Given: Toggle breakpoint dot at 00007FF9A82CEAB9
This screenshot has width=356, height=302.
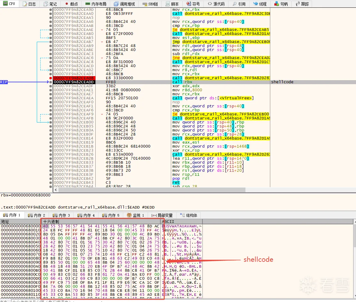Looking at the screenshot, I should tap(51, 46).
